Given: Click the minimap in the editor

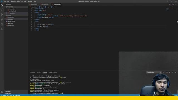Looking at the screenshot, I should point(171,9).
